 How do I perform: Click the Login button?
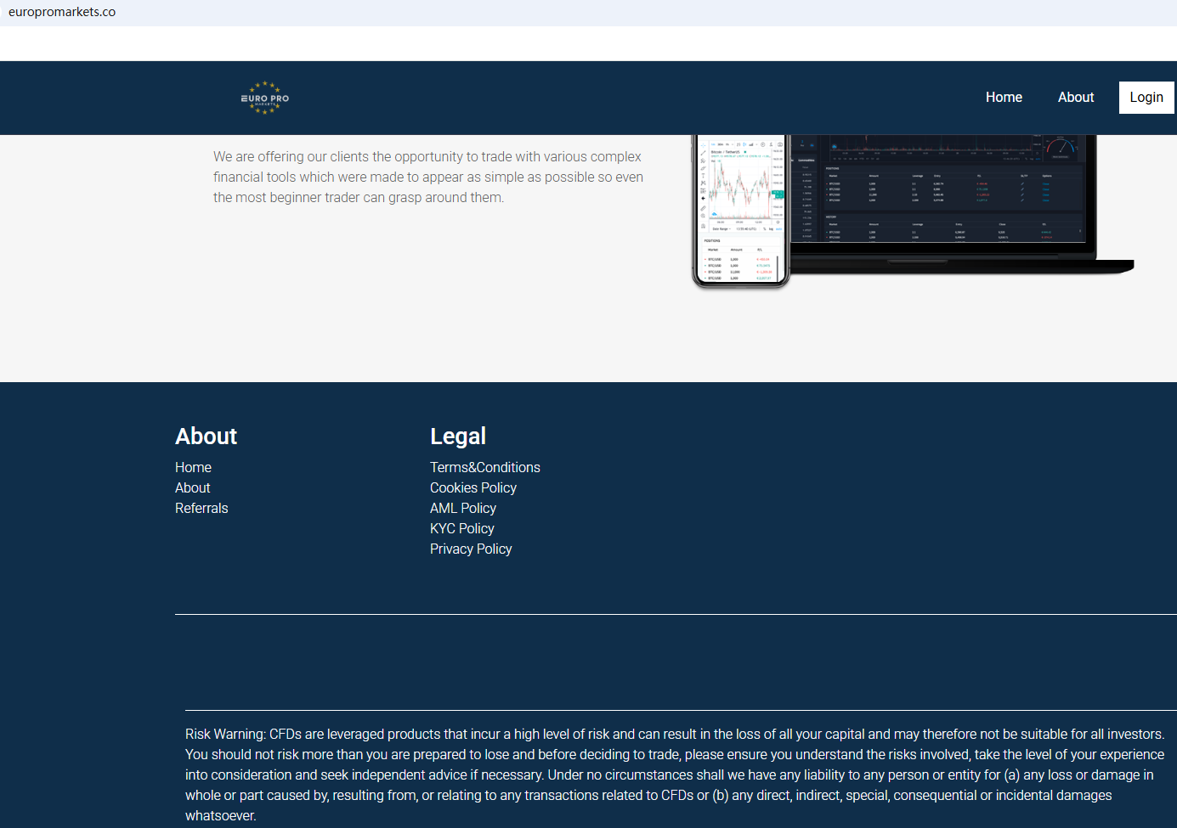pos(1146,98)
